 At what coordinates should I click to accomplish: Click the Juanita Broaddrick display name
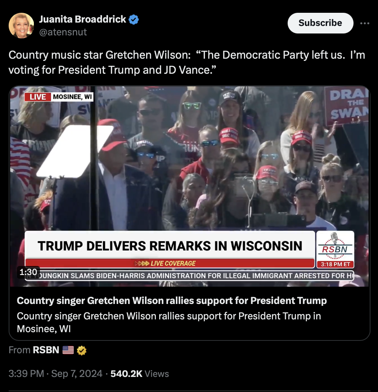(82, 19)
